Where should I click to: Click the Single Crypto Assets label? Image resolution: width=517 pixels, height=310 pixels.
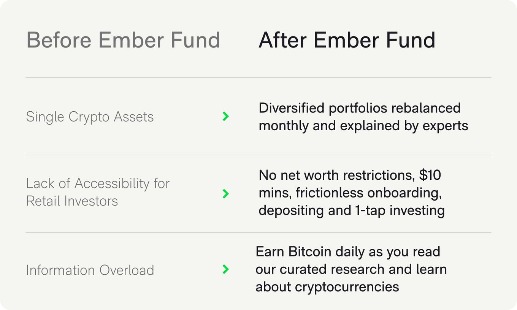(x=90, y=117)
